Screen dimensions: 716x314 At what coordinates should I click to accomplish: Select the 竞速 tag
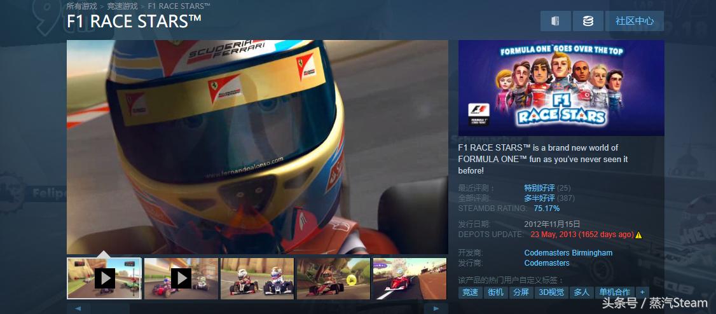pos(470,292)
